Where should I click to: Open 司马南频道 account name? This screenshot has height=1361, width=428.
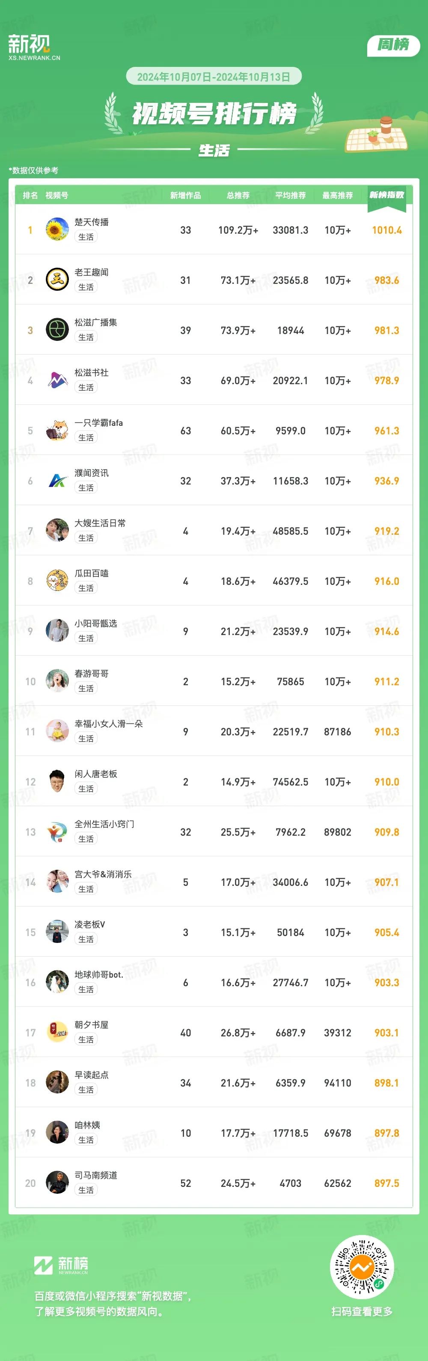(x=96, y=1176)
